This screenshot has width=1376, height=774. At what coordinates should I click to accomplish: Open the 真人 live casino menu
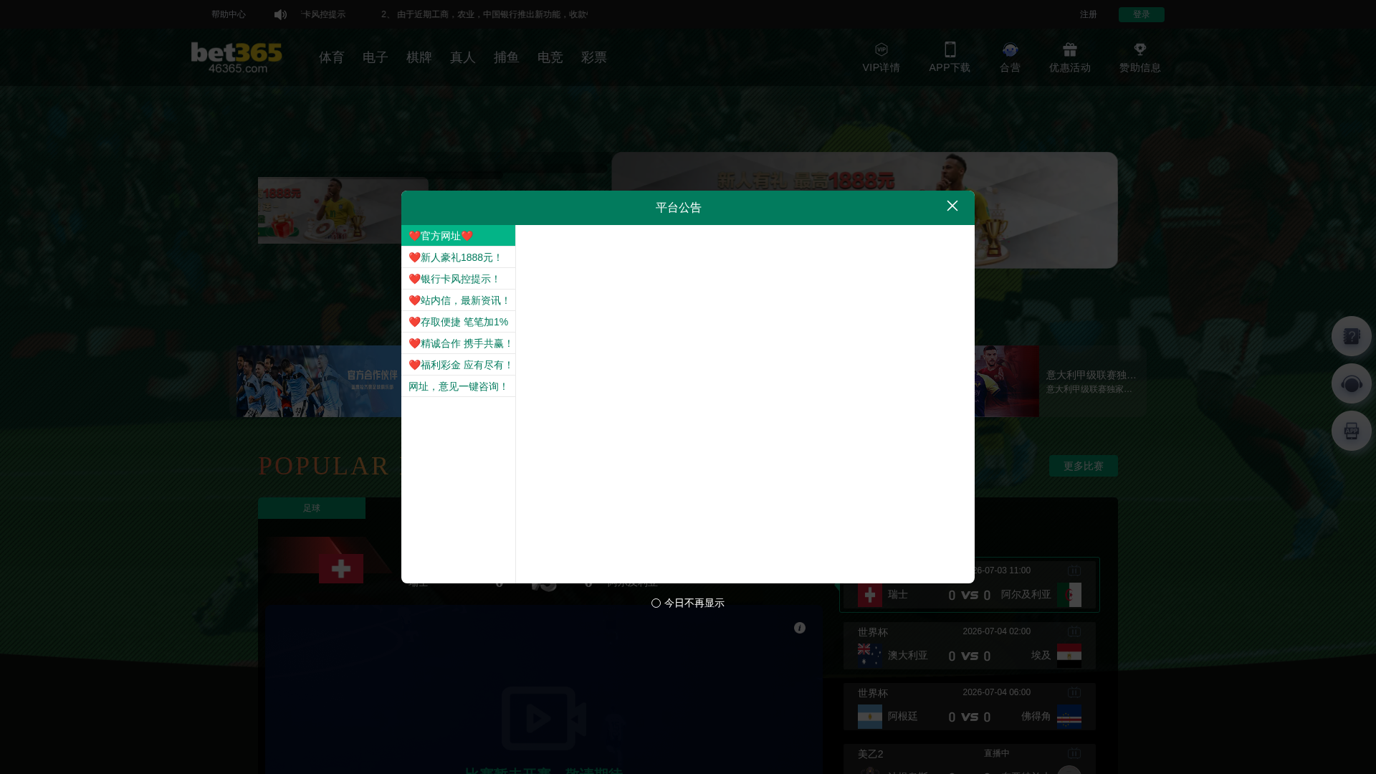[462, 57]
